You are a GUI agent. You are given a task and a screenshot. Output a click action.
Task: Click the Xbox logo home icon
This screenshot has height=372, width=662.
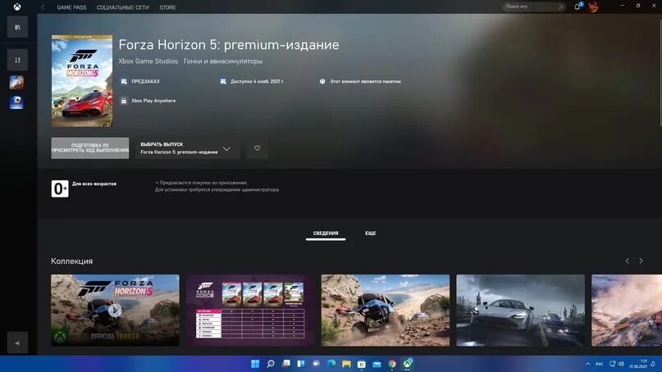[17, 7]
